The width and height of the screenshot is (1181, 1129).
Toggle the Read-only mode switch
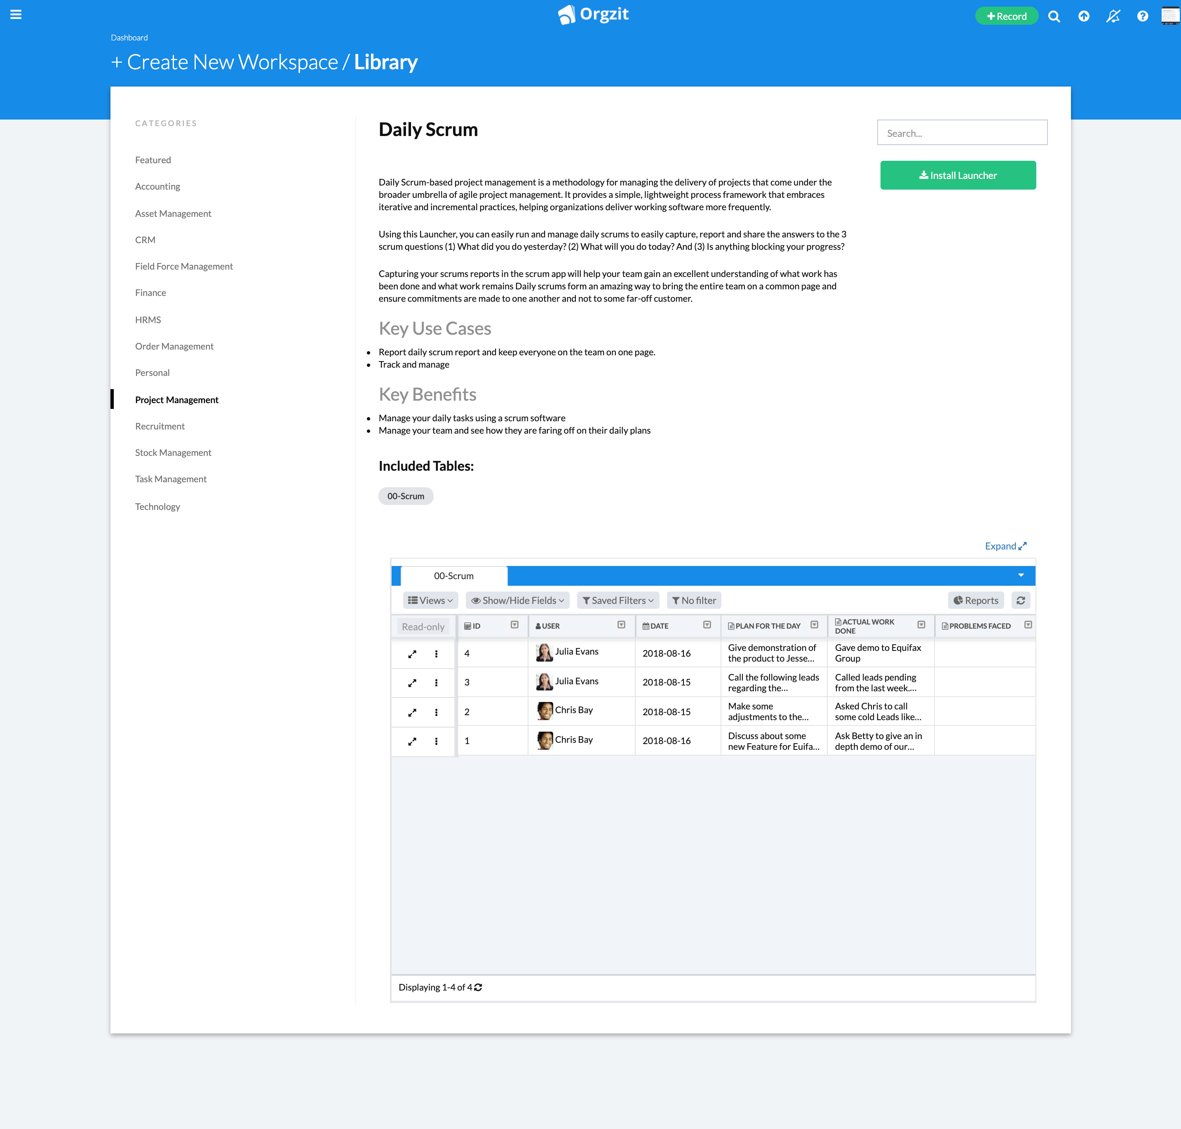coord(421,625)
